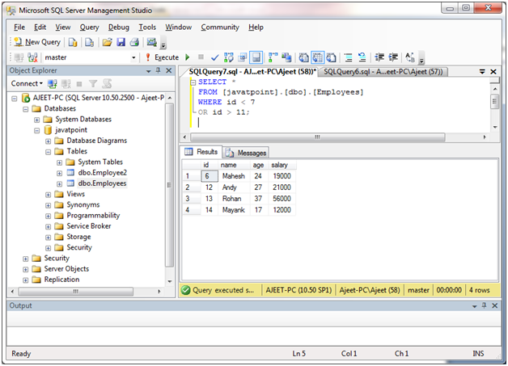Switch to Results to Text
The image size is (508, 366).
[x=303, y=57]
